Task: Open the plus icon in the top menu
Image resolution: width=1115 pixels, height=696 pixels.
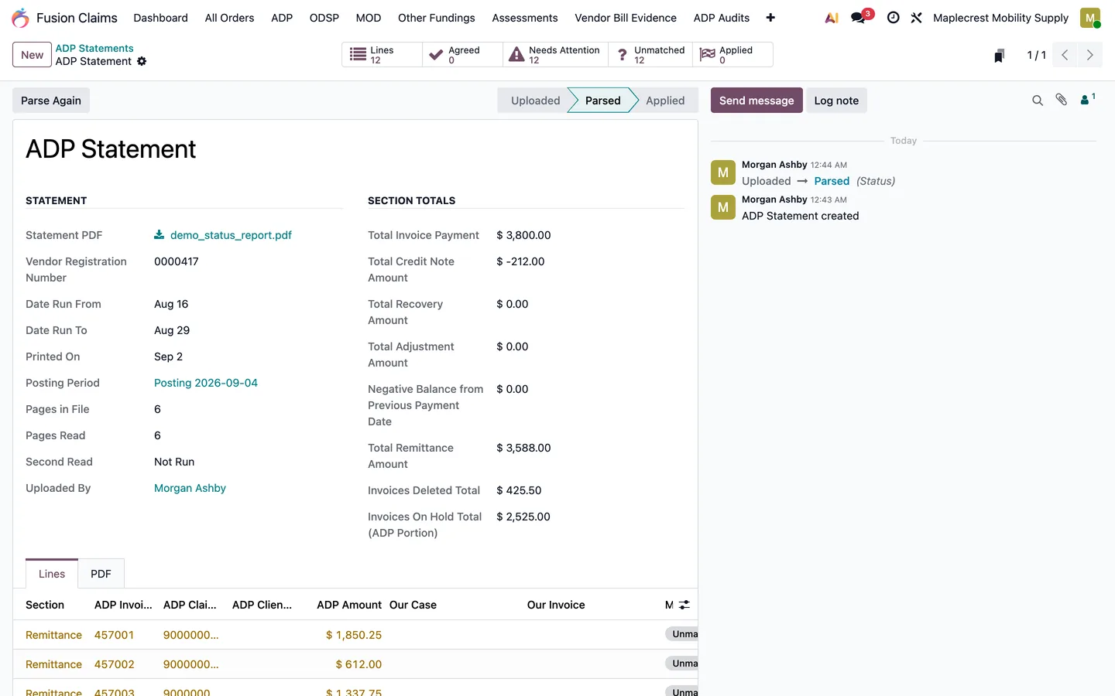Action: click(770, 18)
